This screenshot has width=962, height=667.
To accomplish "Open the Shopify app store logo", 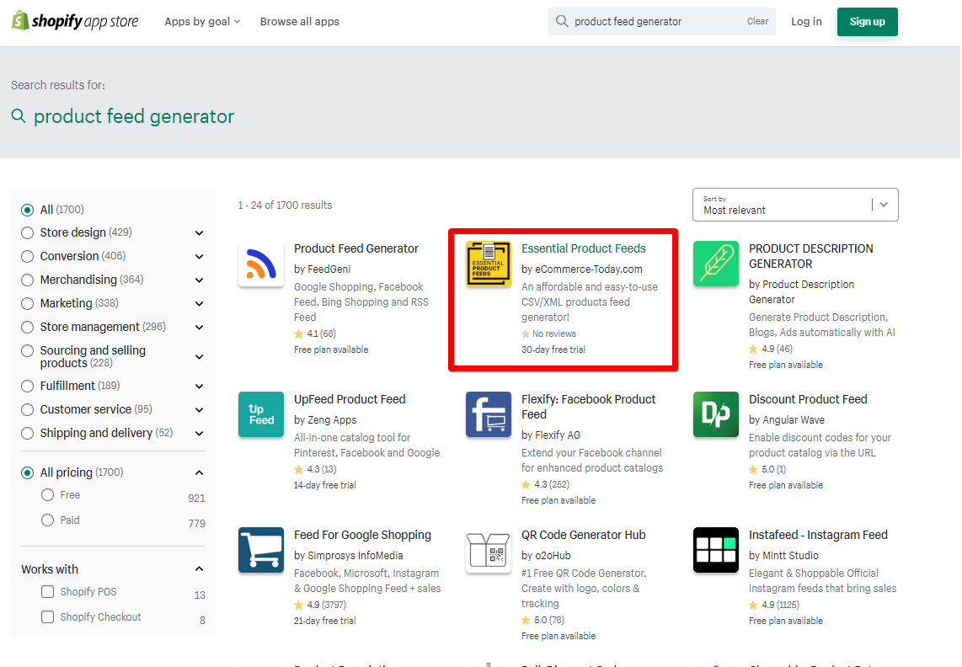I will point(75,22).
